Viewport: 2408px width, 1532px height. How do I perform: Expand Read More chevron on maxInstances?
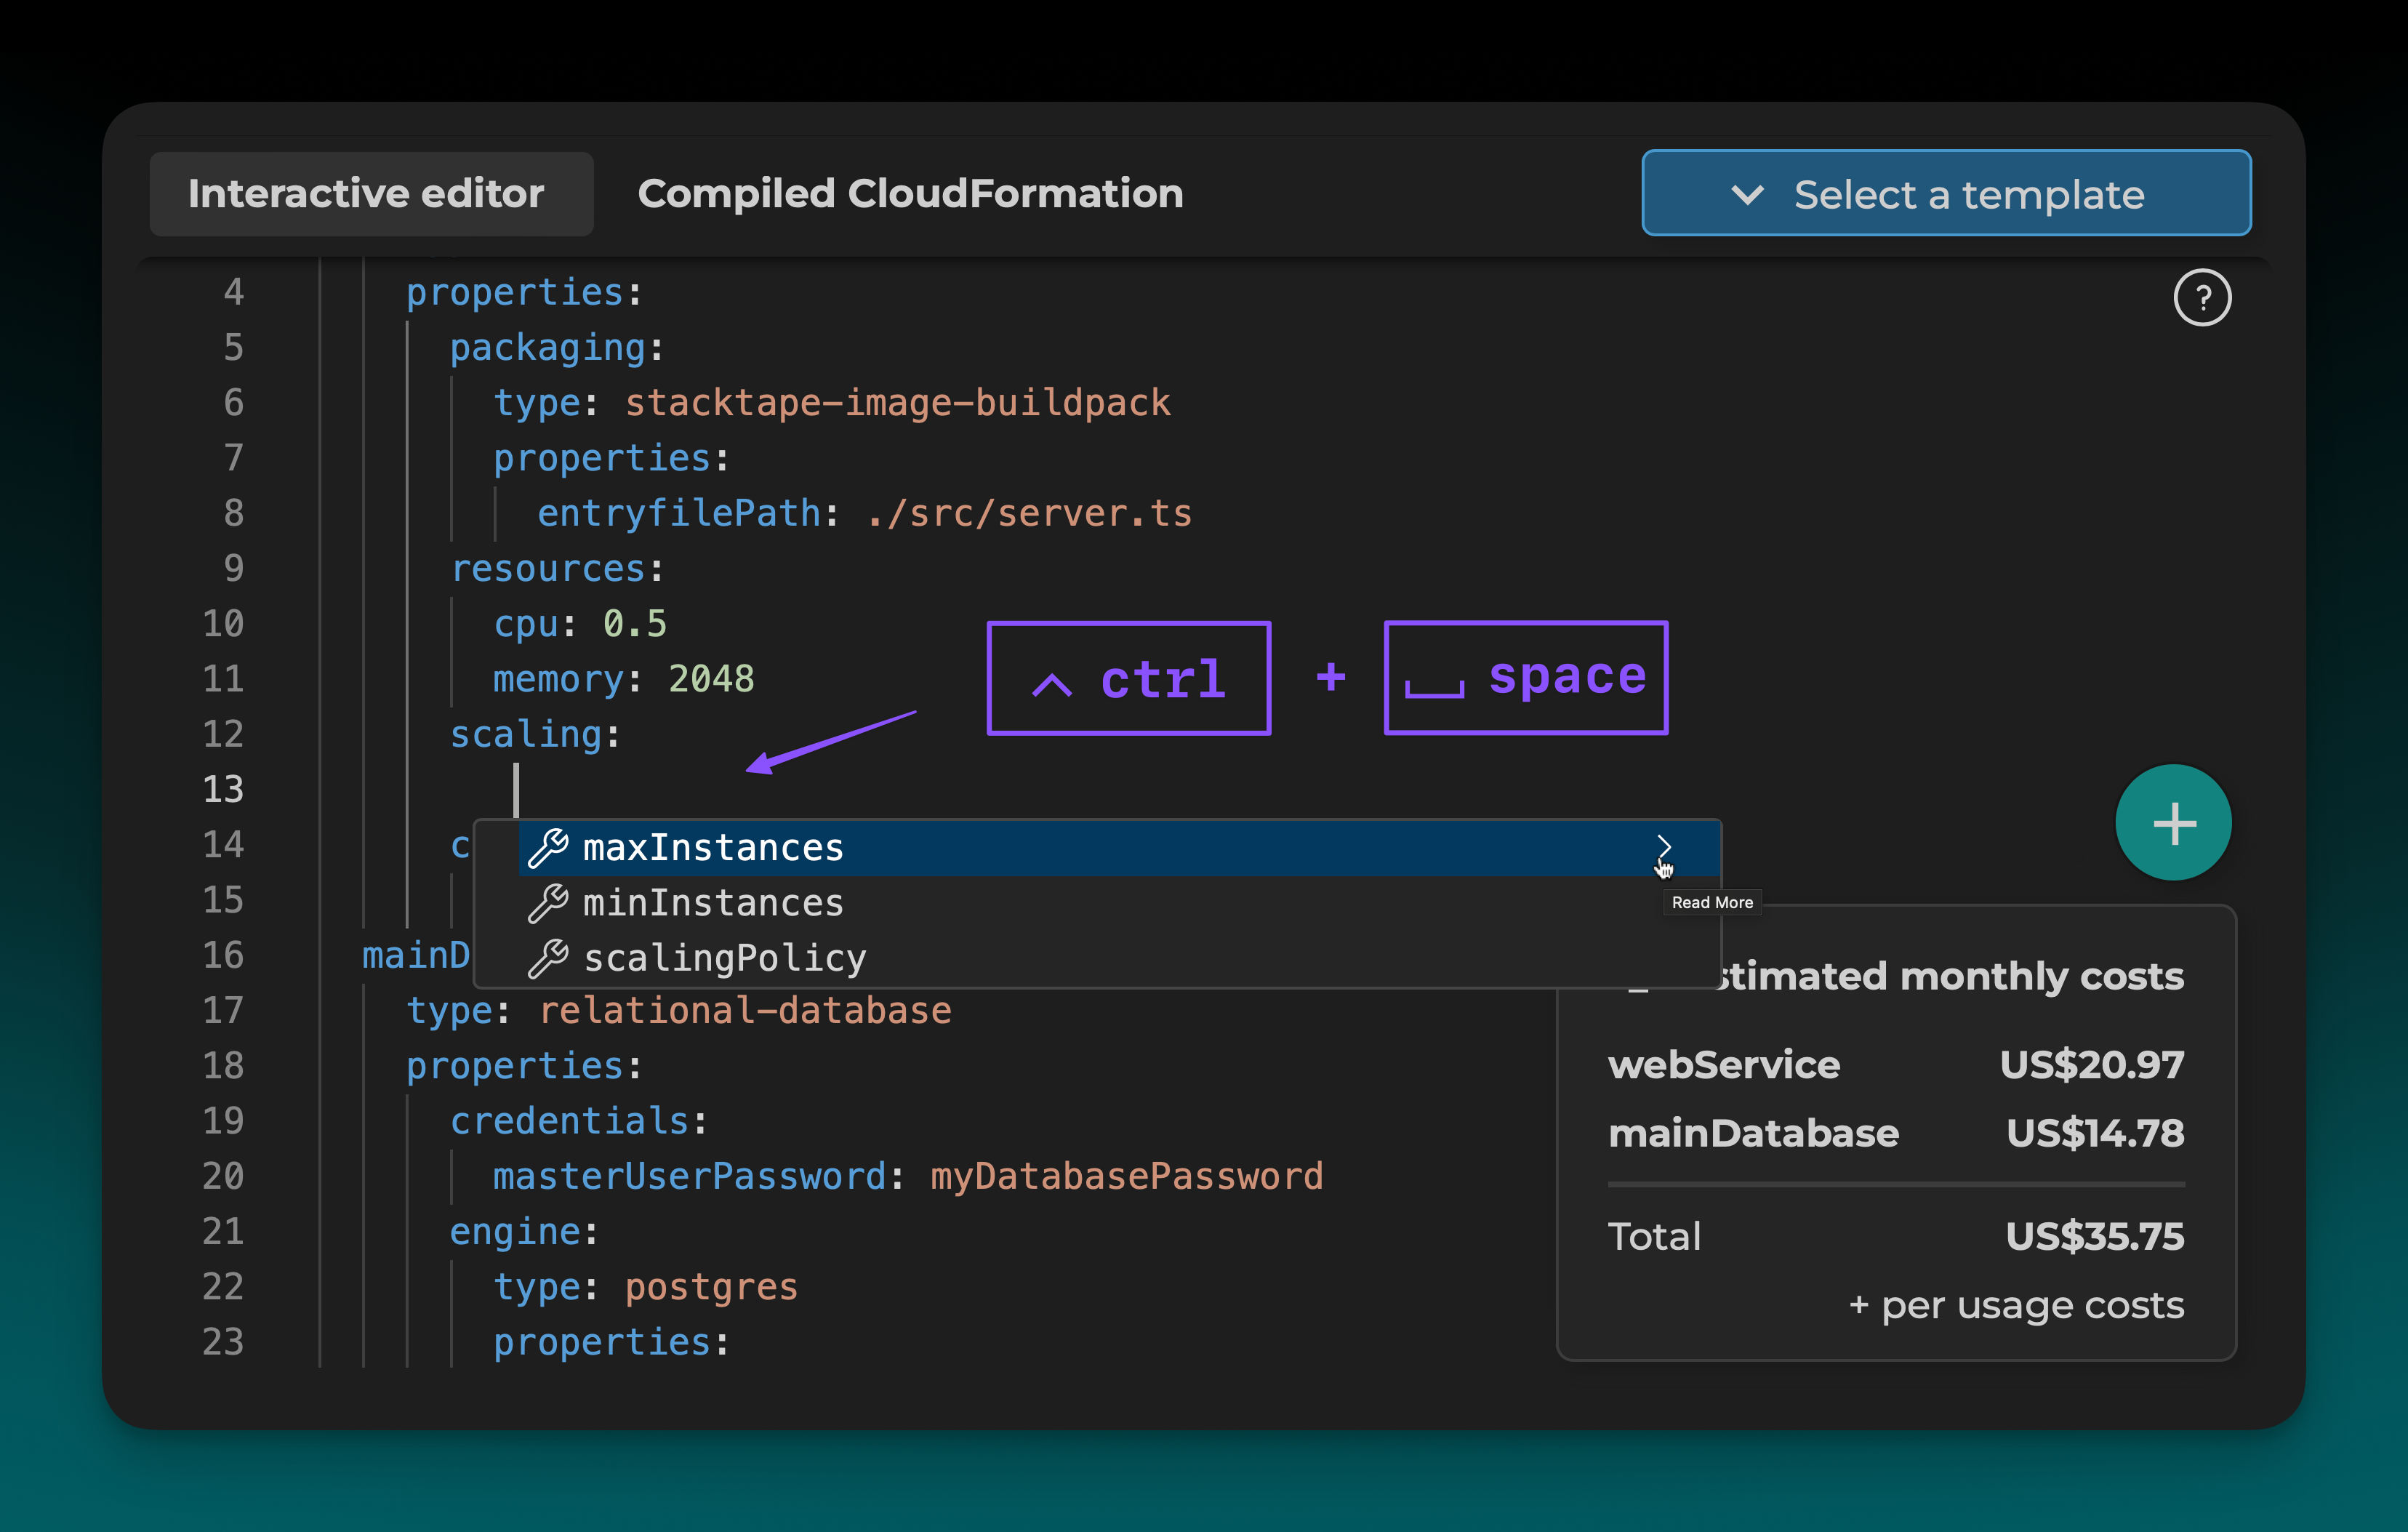[x=1663, y=847]
